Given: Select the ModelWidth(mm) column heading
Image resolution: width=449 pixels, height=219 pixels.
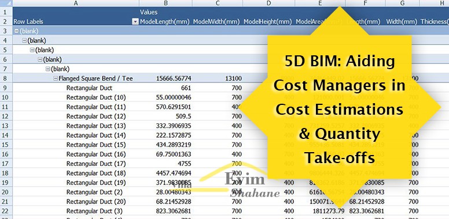Looking at the screenshot, I should pyautogui.click(x=216, y=22).
